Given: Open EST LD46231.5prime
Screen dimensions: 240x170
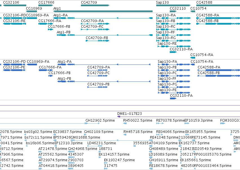Looking at the screenshot, I should 102,143.
